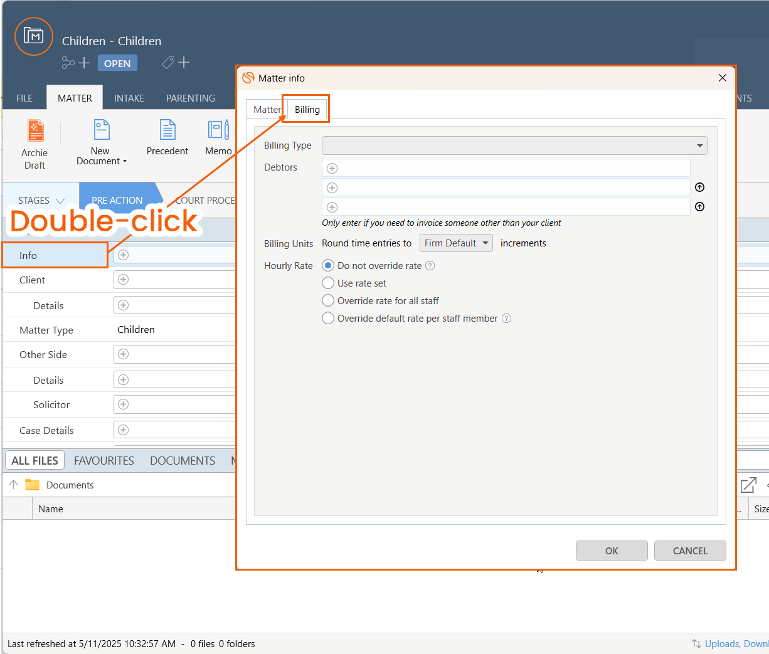Open the Precedent tool in ribbon
Screen dimensions: 769x654
(167, 130)
